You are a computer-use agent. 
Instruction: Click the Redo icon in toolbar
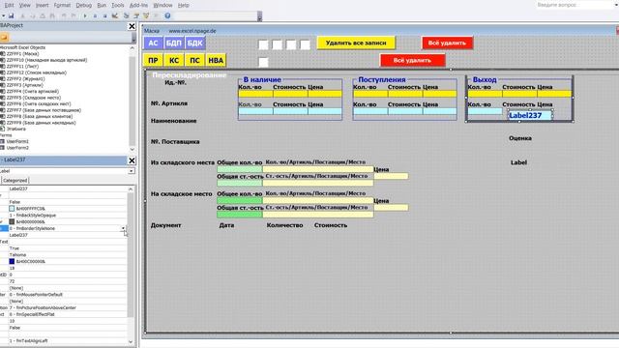tap(74, 15)
